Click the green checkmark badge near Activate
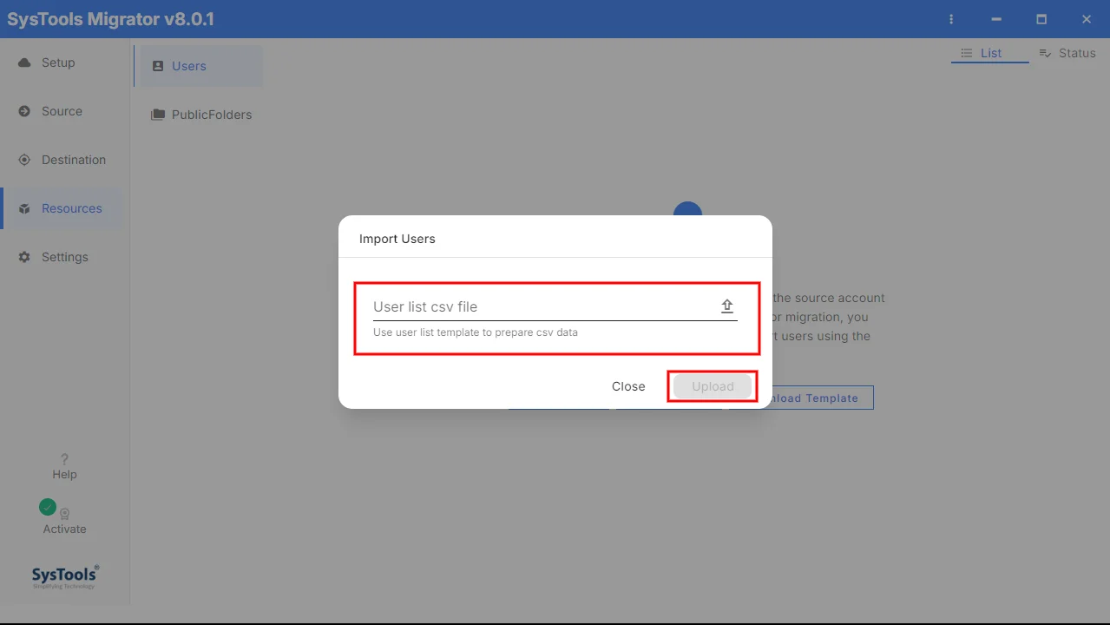This screenshot has height=625, width=1110. tap(48, 507)
